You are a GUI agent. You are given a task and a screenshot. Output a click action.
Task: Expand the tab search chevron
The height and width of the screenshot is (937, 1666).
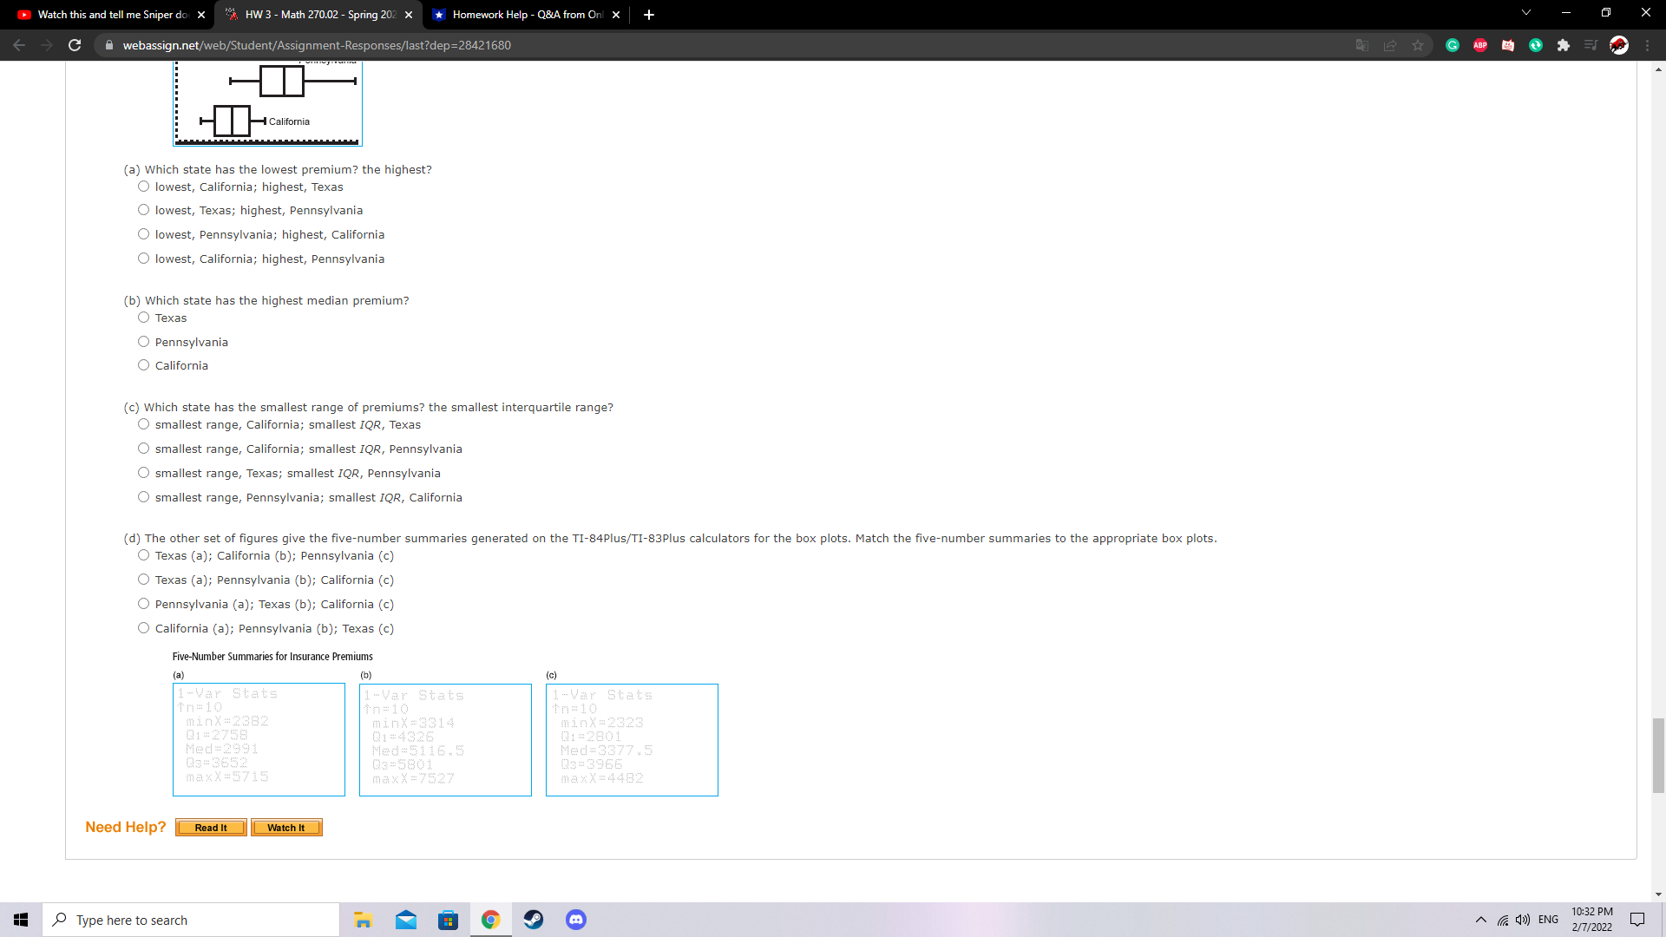pyautogui.click(x=1526, y=13)
